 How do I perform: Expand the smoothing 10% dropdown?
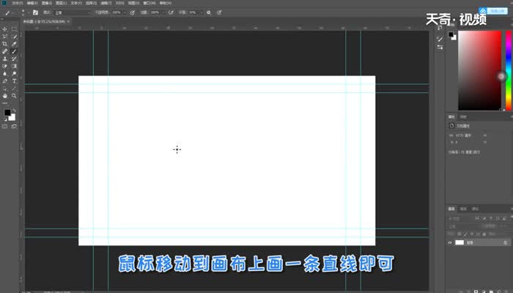[x=201, y=12]
